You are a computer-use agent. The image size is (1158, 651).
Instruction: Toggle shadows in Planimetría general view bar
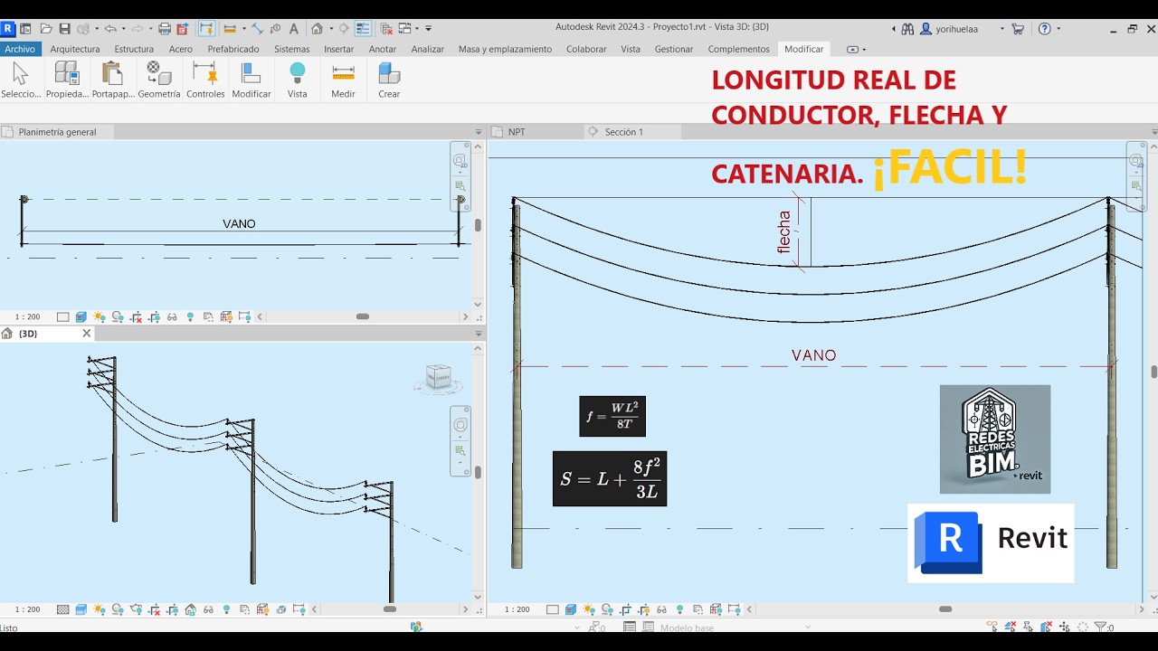click(118, 316)
